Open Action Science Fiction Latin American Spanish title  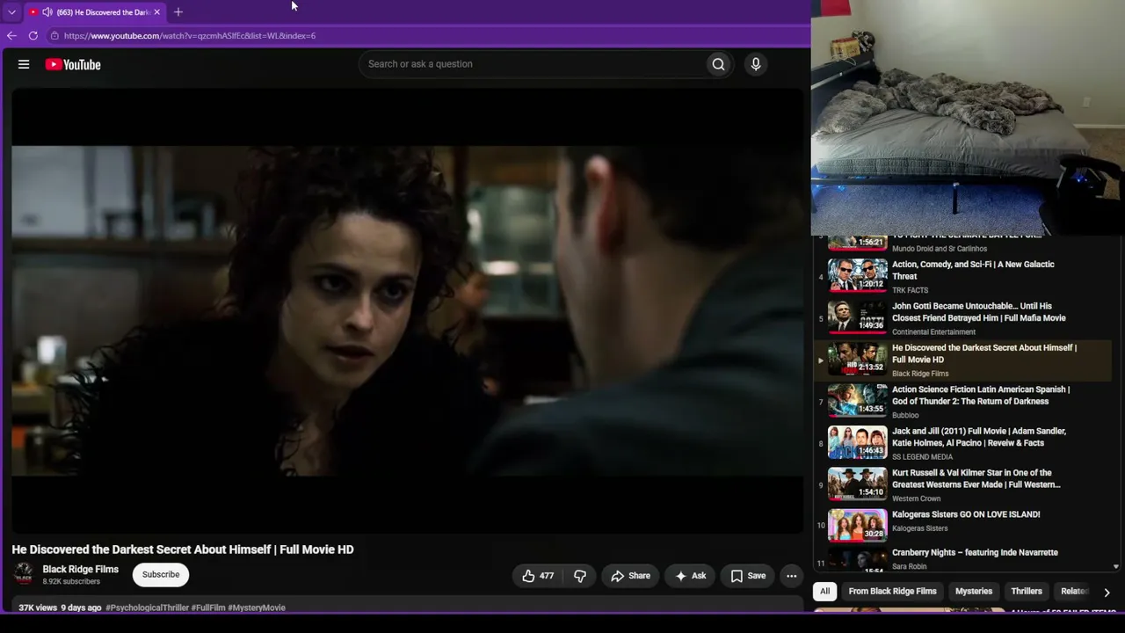coord(981,396)
